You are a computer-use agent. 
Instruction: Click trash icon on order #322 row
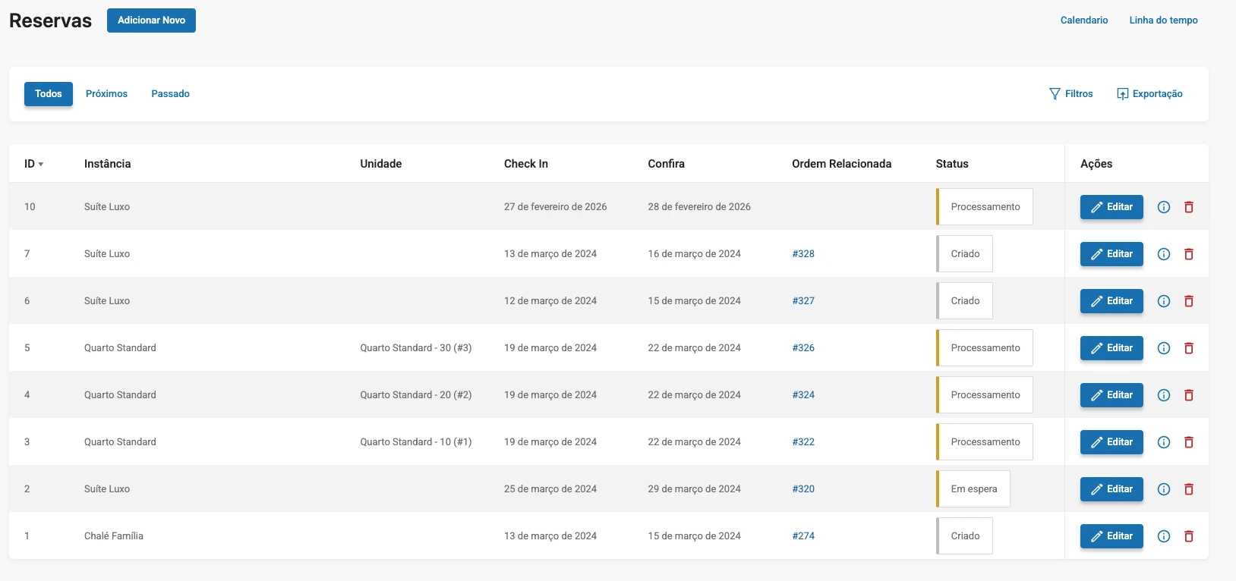[x=1189, y=442]
